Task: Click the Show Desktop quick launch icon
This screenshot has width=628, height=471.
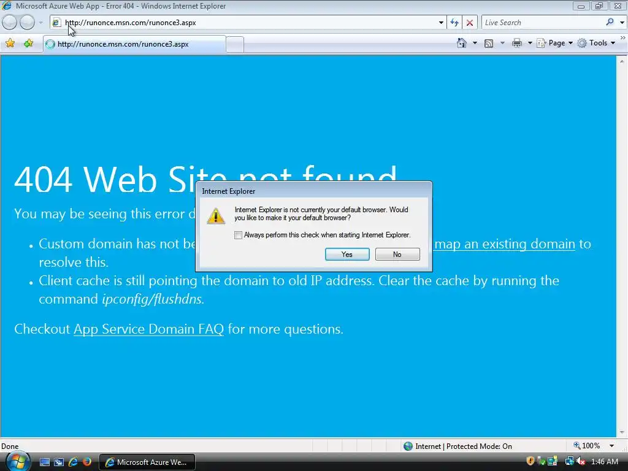Action: [x=44, y=462]
